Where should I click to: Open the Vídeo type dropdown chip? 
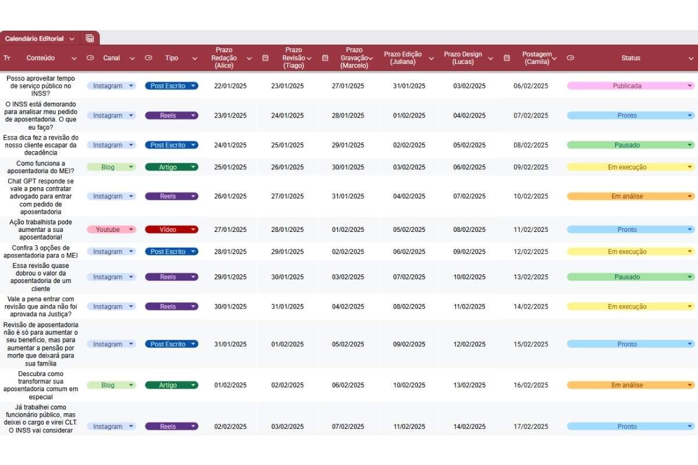(172, 230)
